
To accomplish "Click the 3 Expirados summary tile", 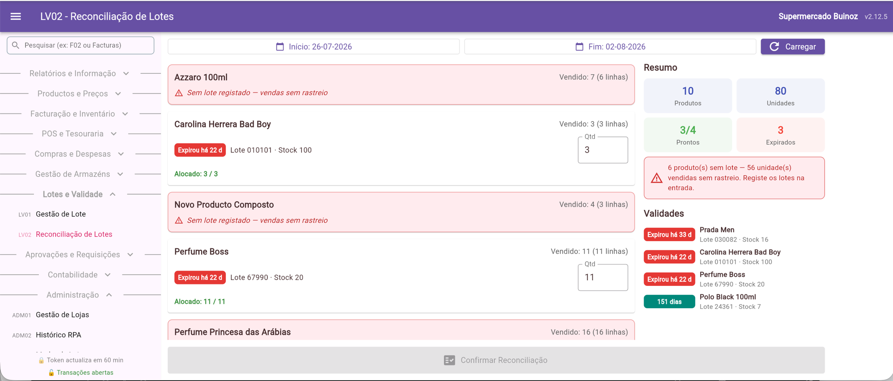I will tap(780, 135).
